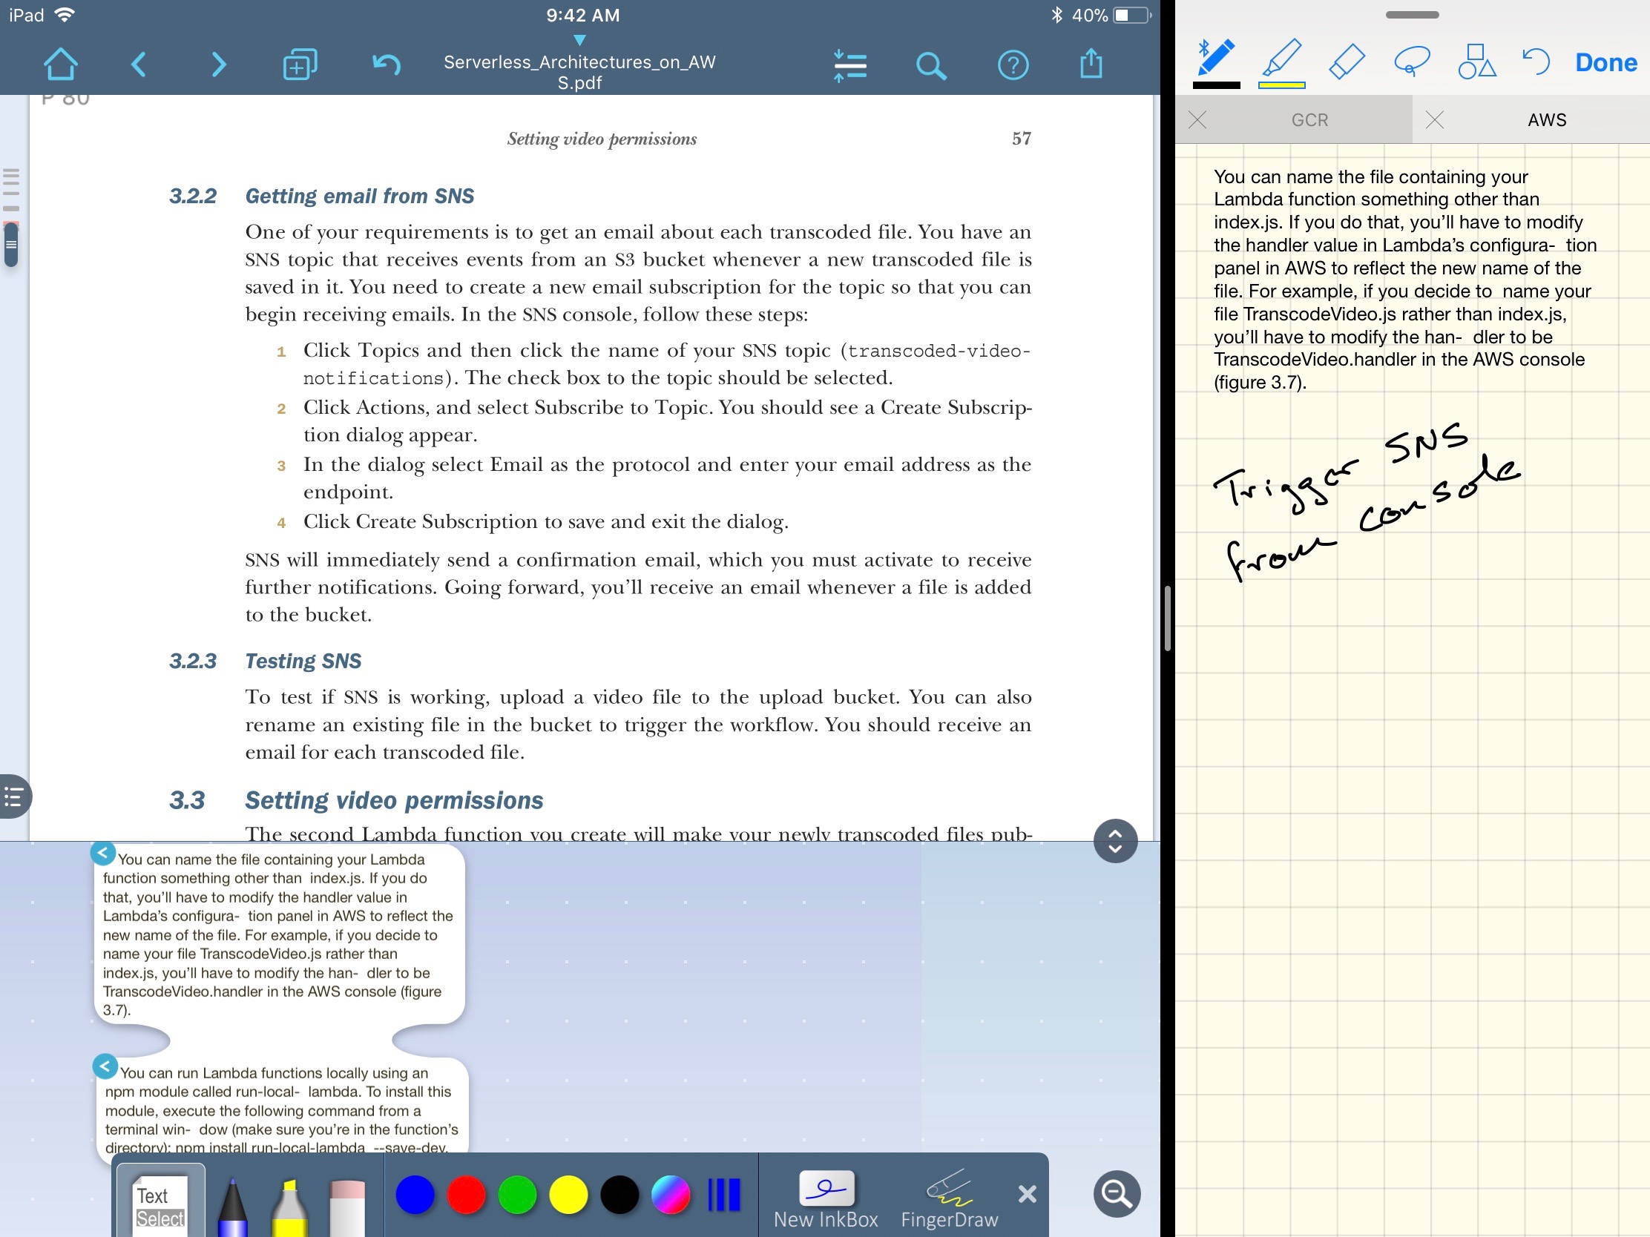The width and height of the screenshot is (1650, 1237).
Task: Open search with the magnifier icon
Action: [x=931, y=65]
